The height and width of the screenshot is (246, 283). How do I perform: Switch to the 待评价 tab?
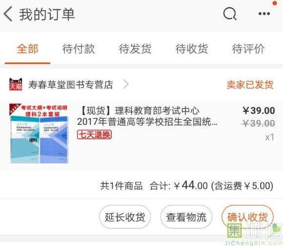(x=248, y=49)
